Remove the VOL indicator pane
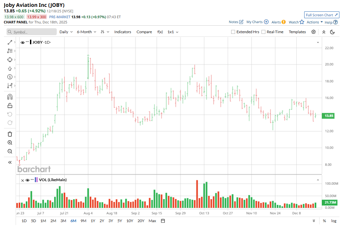Image resolution: width=343 pixels, height=227 pixels. tap(22, 180)
